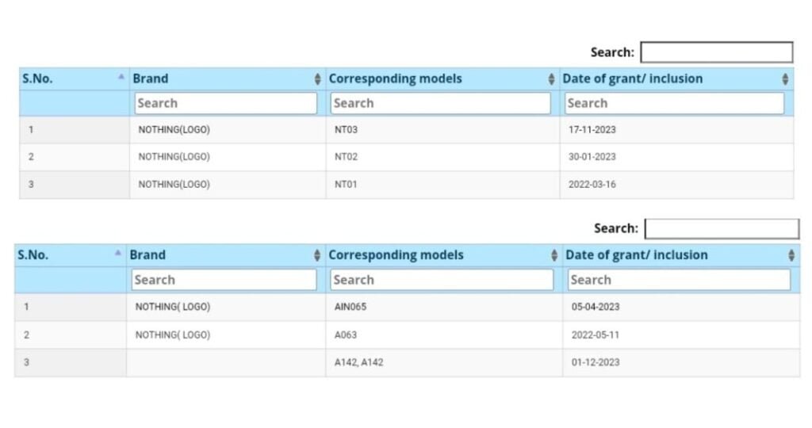Focus lower table Date of grant search field
The image size is (812, 428).
pos(679,280)
